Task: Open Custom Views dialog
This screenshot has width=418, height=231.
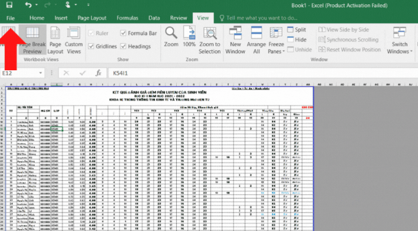Action: [73, 40]
